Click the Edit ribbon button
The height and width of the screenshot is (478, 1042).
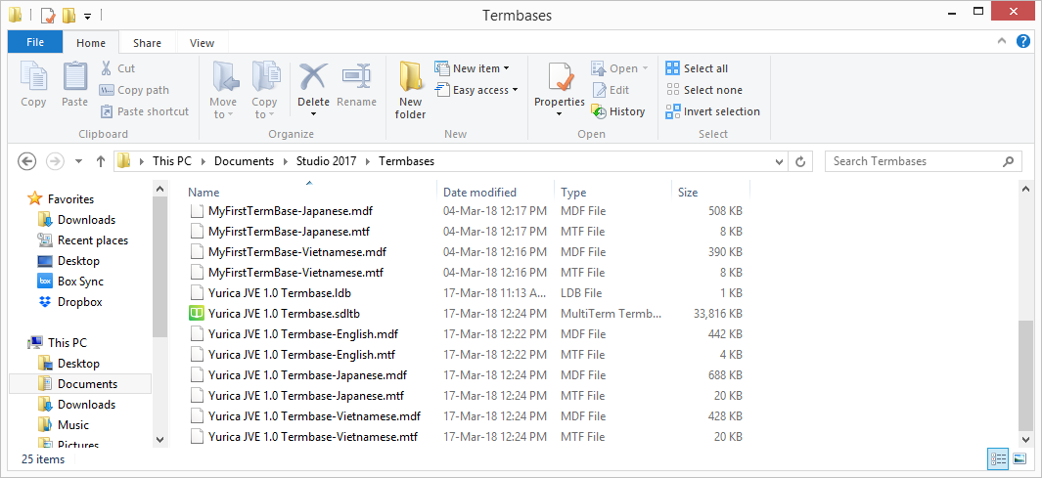click(611, 90)
